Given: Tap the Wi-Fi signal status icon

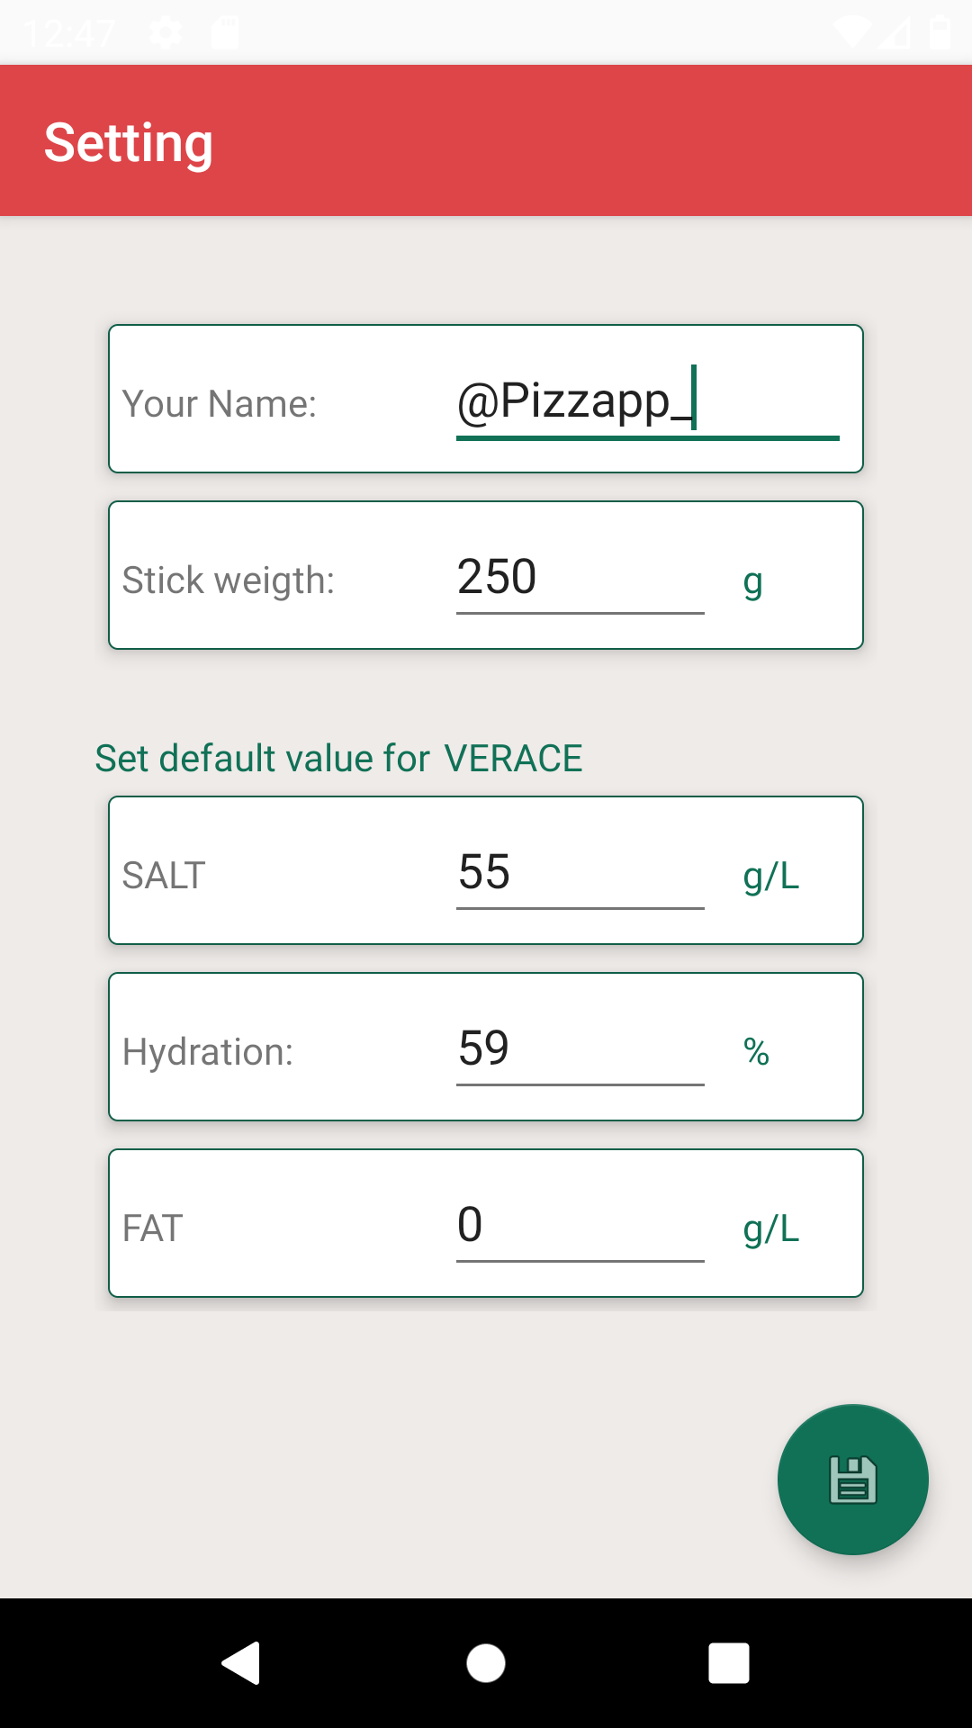Looking at the screenshot, I should tap(851, 33).
